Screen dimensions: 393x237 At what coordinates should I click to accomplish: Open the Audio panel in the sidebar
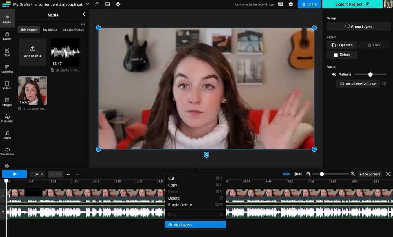(7, 135)
